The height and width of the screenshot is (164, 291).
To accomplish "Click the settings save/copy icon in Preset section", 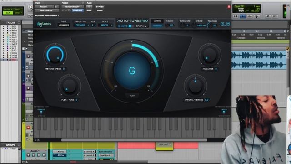I will [x=70, y=10].
